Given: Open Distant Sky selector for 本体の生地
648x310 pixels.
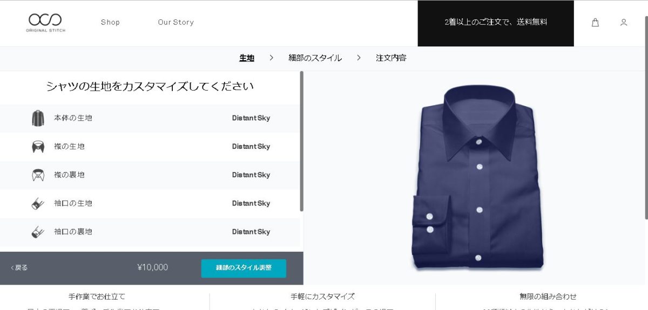Looking at the screenshot, I should [x=251, y=118].
